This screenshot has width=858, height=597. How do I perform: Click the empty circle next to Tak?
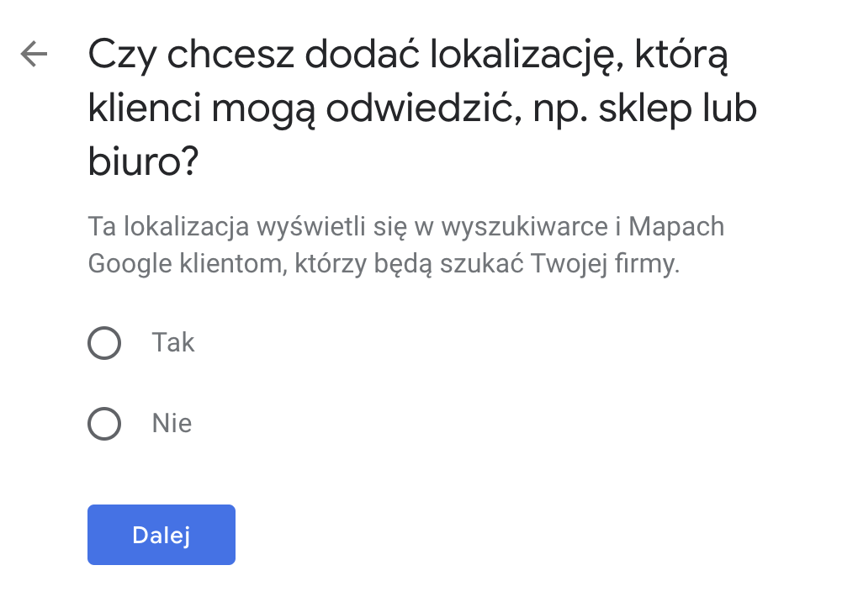(104, 343)
